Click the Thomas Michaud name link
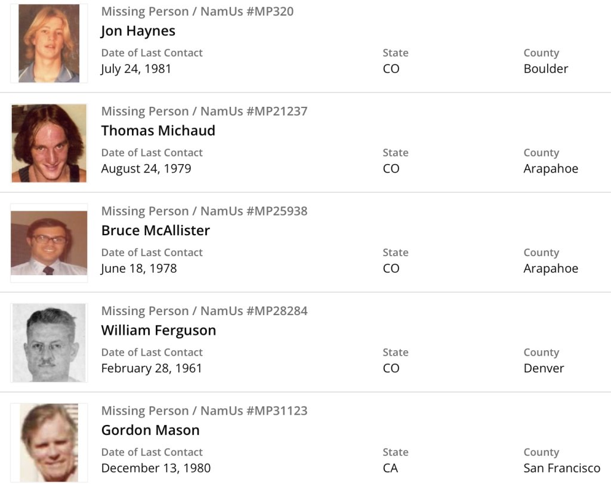The width and height of the screenshot is (611, 484). pos(158,130)
